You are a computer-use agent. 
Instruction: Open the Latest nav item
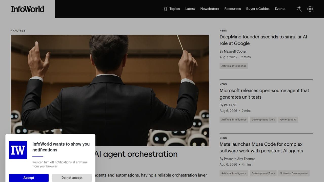click(x=190, y=9)
